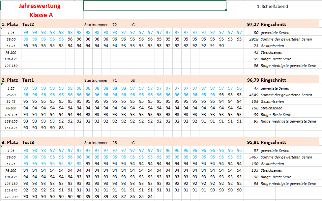Select the Test1 name cell
This screenshot has height=201, width=322.
coord(28,80)
